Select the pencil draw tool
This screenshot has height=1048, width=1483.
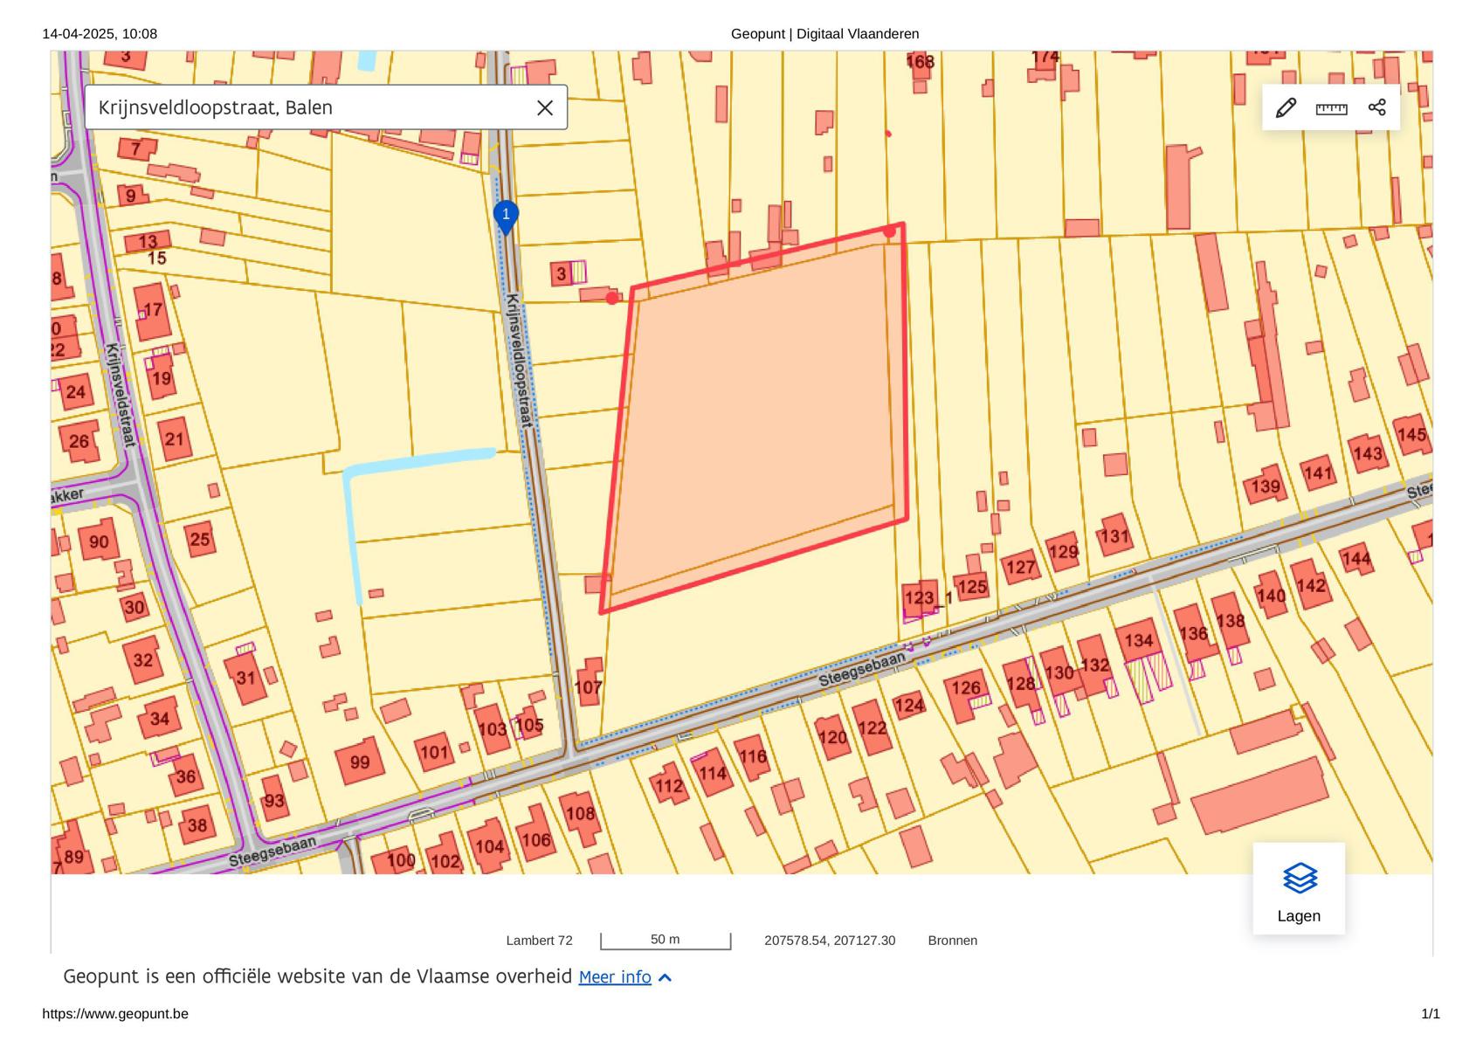coord(1285,107)
